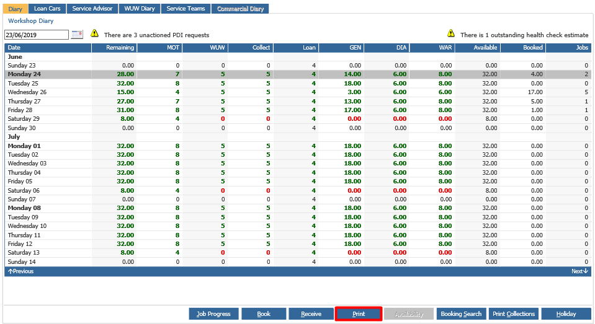595x324 pixels.
Task: Click into the diary date input field
Action: 37,35
